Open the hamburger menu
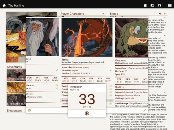The image size is (174, 130). click(170, 5)
